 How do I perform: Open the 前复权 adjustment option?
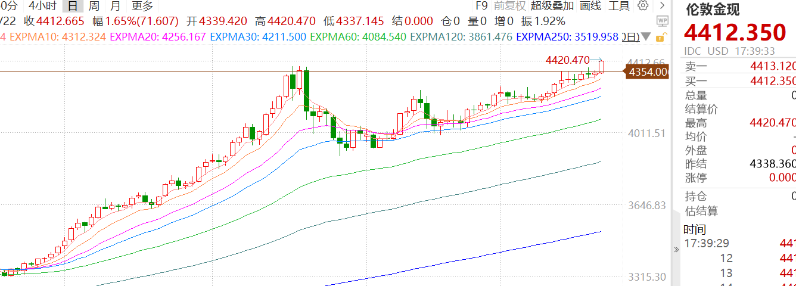[x=509, y=6]
